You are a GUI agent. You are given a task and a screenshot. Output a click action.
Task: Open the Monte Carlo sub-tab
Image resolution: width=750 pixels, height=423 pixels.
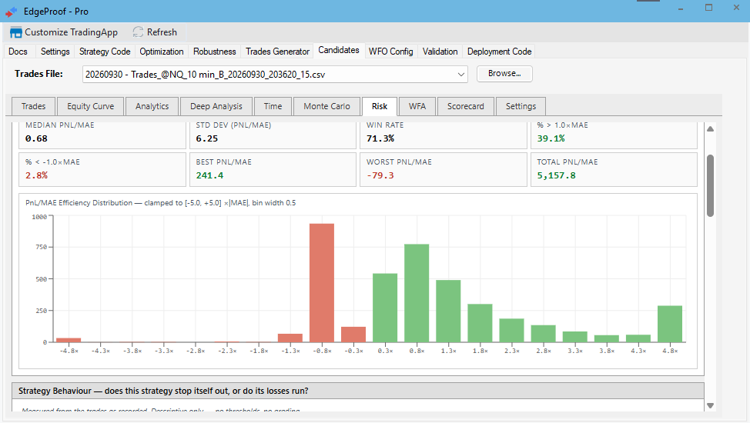point(326,107)
